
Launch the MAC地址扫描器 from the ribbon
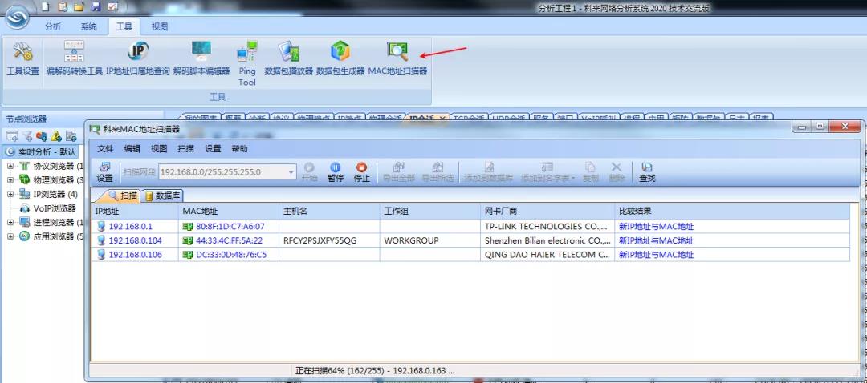click(397, 58)
